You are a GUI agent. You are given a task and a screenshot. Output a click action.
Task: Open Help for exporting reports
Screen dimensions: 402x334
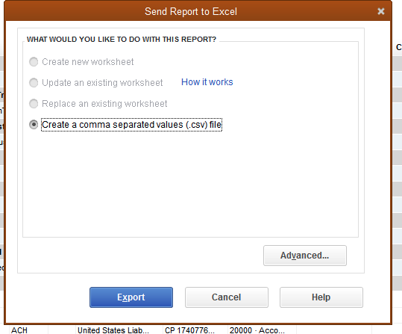click(x=321, y=297)
